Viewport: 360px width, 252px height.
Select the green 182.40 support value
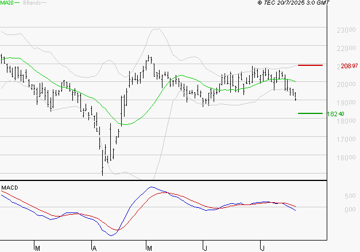335,114
